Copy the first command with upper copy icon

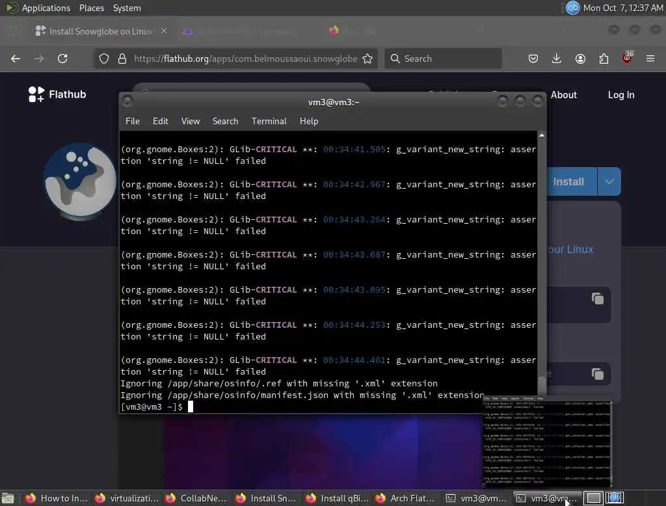598,299
